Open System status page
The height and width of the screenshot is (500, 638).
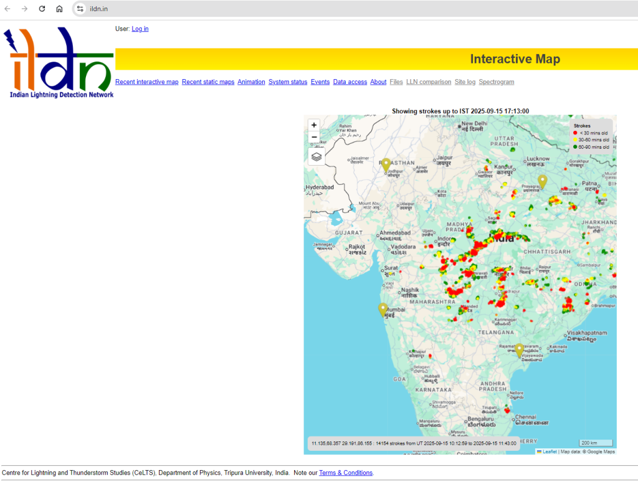click(288, 82)
